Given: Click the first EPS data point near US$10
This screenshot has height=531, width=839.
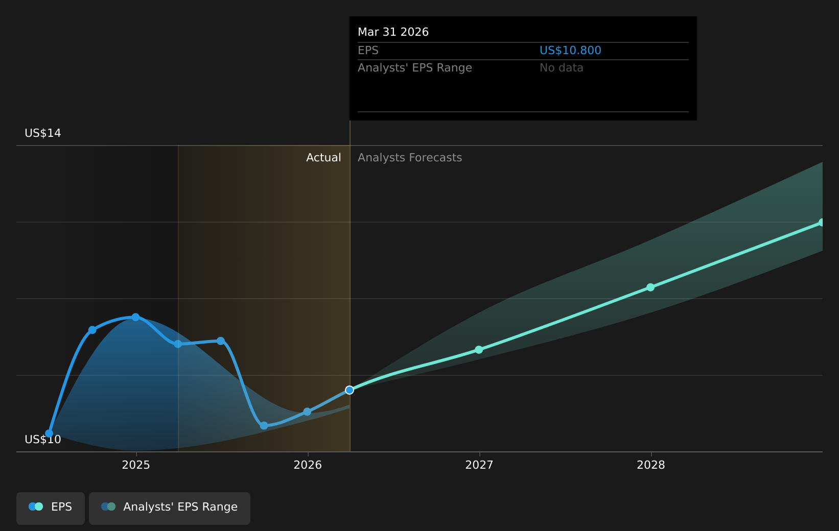Looking at the screenshot, I should pyautogui.click(x=49, y=433).
